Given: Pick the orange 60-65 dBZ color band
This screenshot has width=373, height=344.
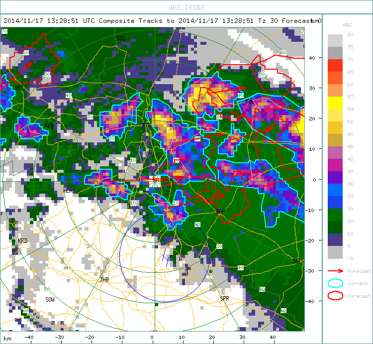Looking at the screenshot, I should pyautogui.click(x=335, y=78).
